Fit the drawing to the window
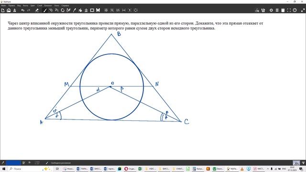This screenshot has height=172, width=306. click(x=136, y=11)
